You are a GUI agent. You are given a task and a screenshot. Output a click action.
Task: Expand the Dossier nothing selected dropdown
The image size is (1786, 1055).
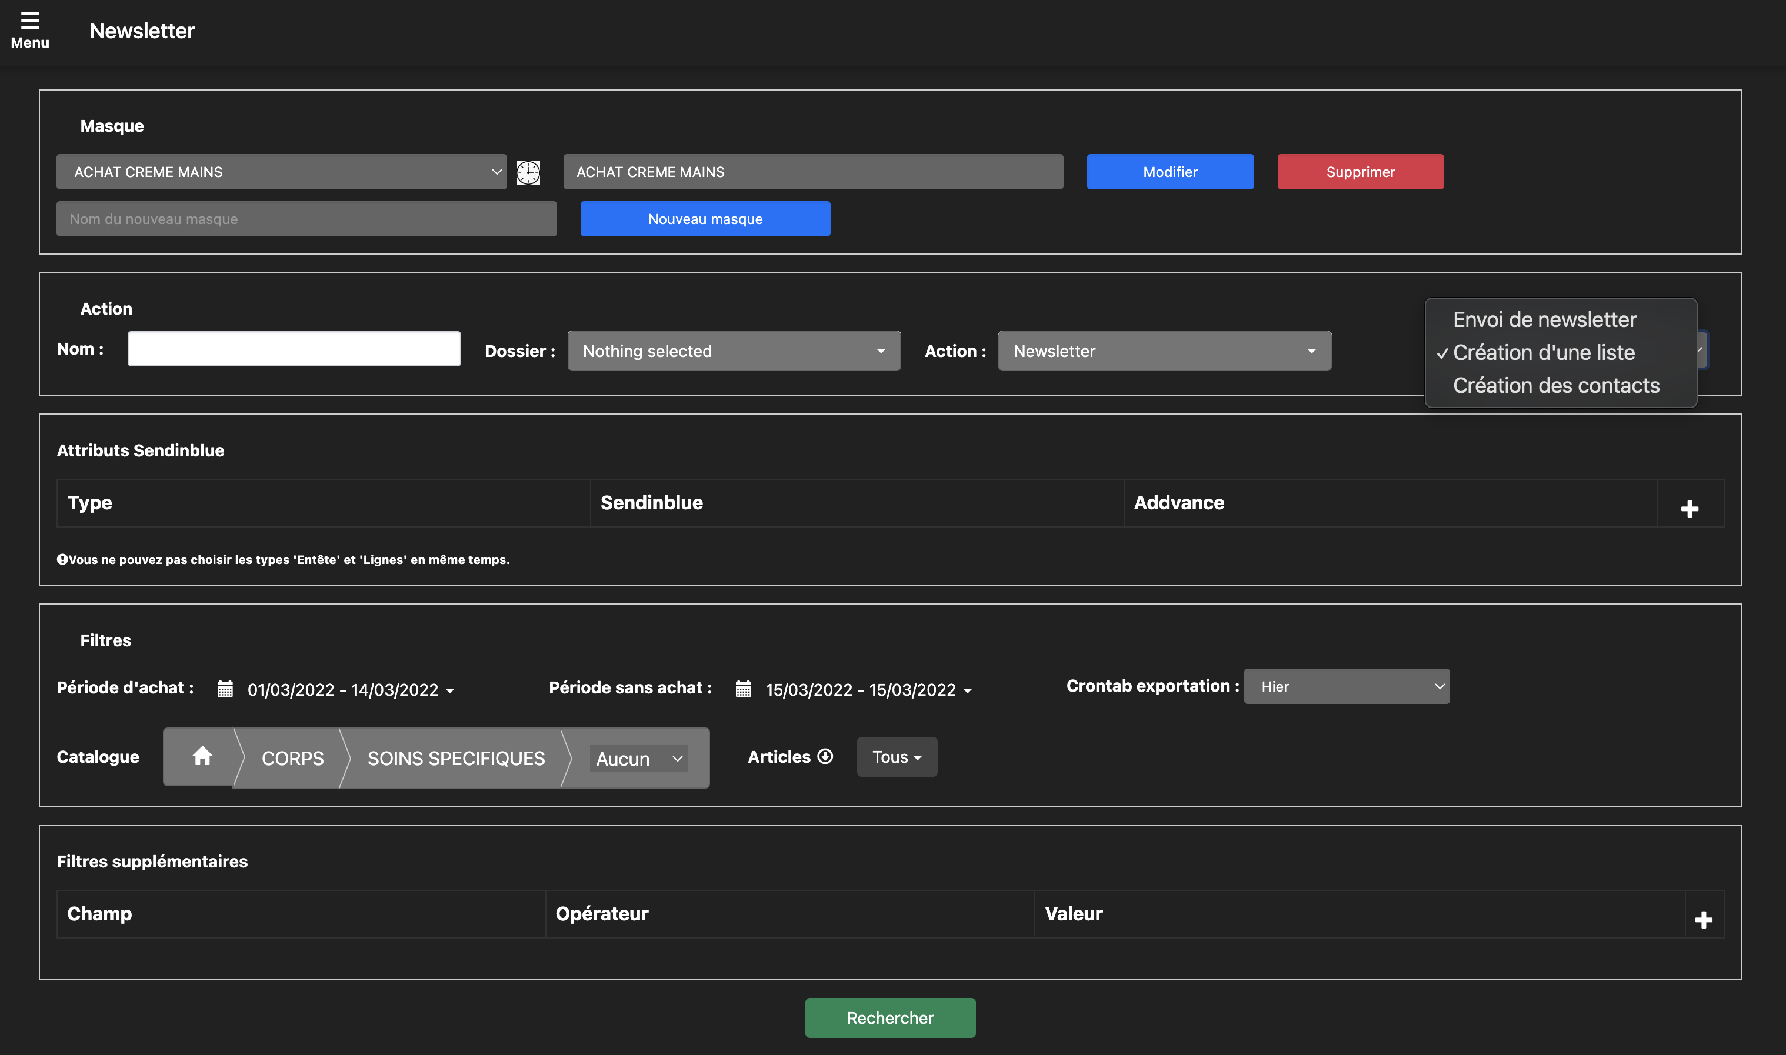point(734,350)
